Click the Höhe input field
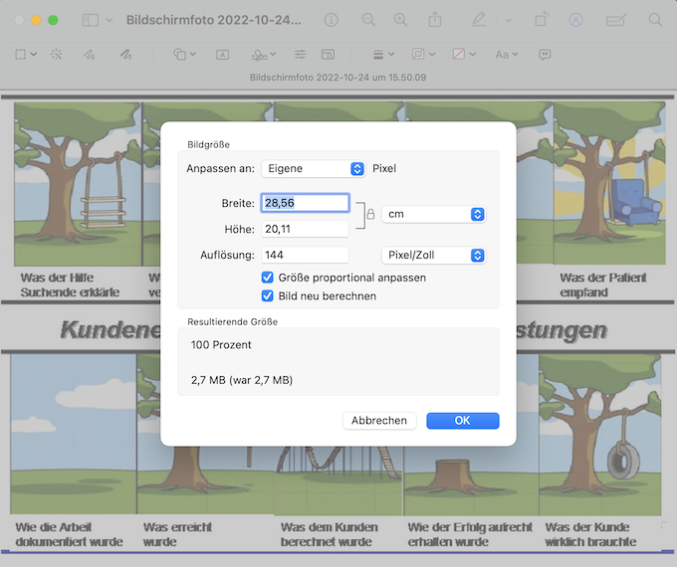This screenshot has width=677, height=567. click(x=305, y=230)
